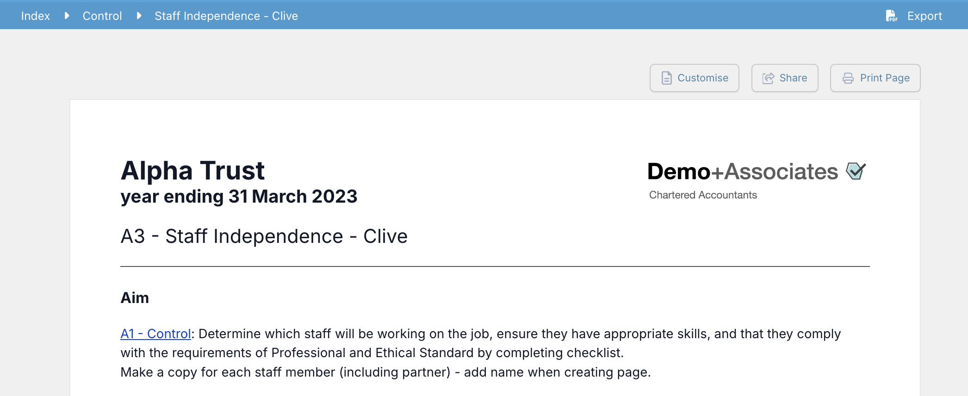Select Staff Independence - Clive breadcrumb

tap(226, 16)
